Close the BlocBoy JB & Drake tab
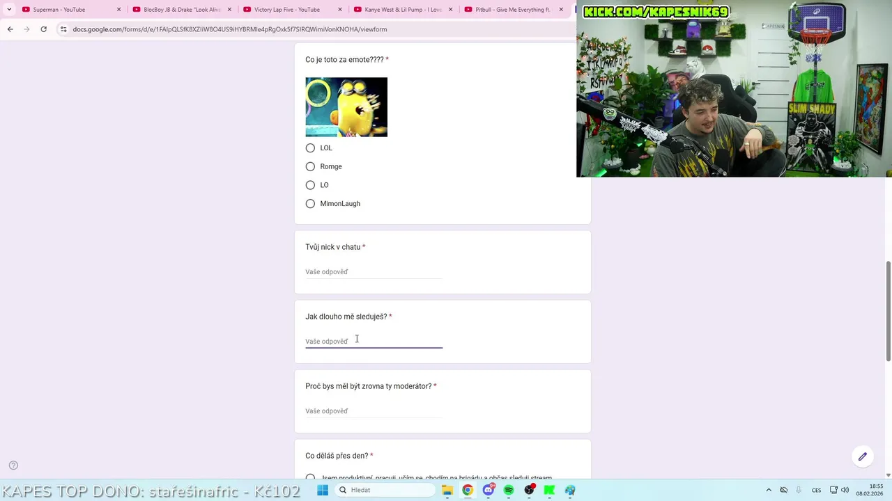The height and width of the screenshot is (501, 892). pyautogui.click(x=229, y=10)
